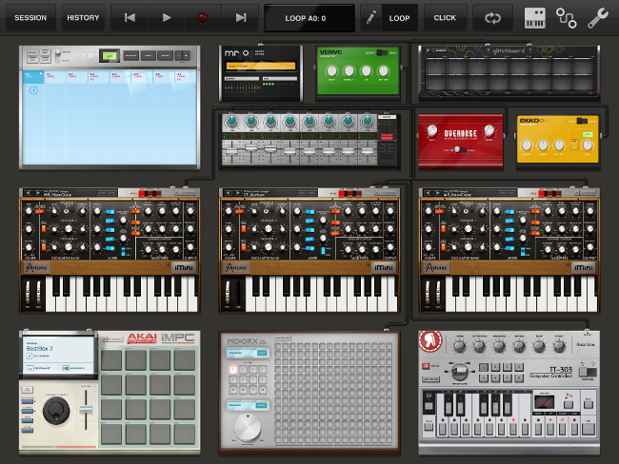The width and height of the screenshot is (619, 464).
Task: Tap the orange display on the mr.o recorder
Action: (x=261, y=66)
